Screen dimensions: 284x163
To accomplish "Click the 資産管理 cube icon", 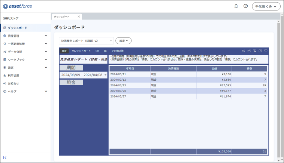I will point(5,36).
